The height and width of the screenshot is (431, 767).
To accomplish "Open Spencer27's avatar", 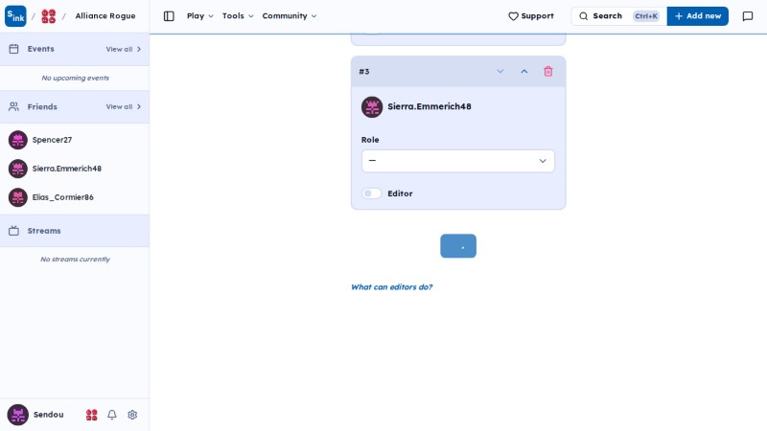I will tap(18, 140).
